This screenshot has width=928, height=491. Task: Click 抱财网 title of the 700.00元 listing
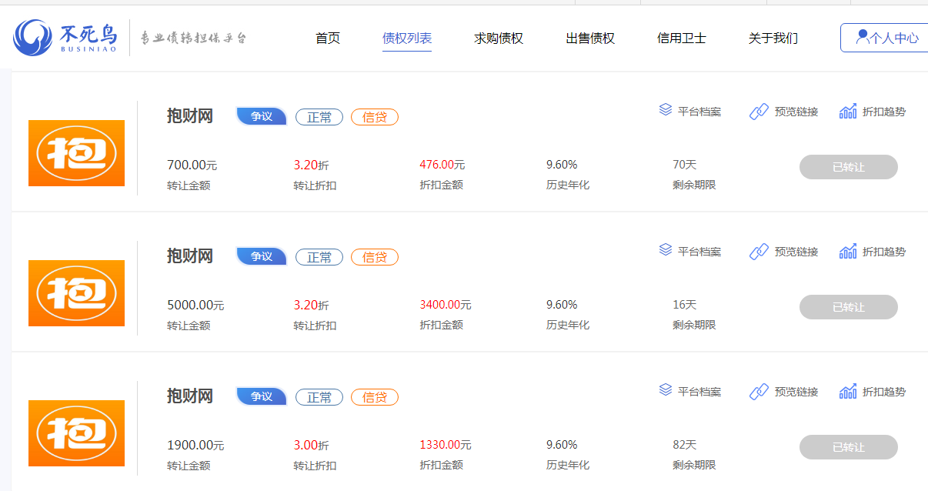tap(190, 116)
